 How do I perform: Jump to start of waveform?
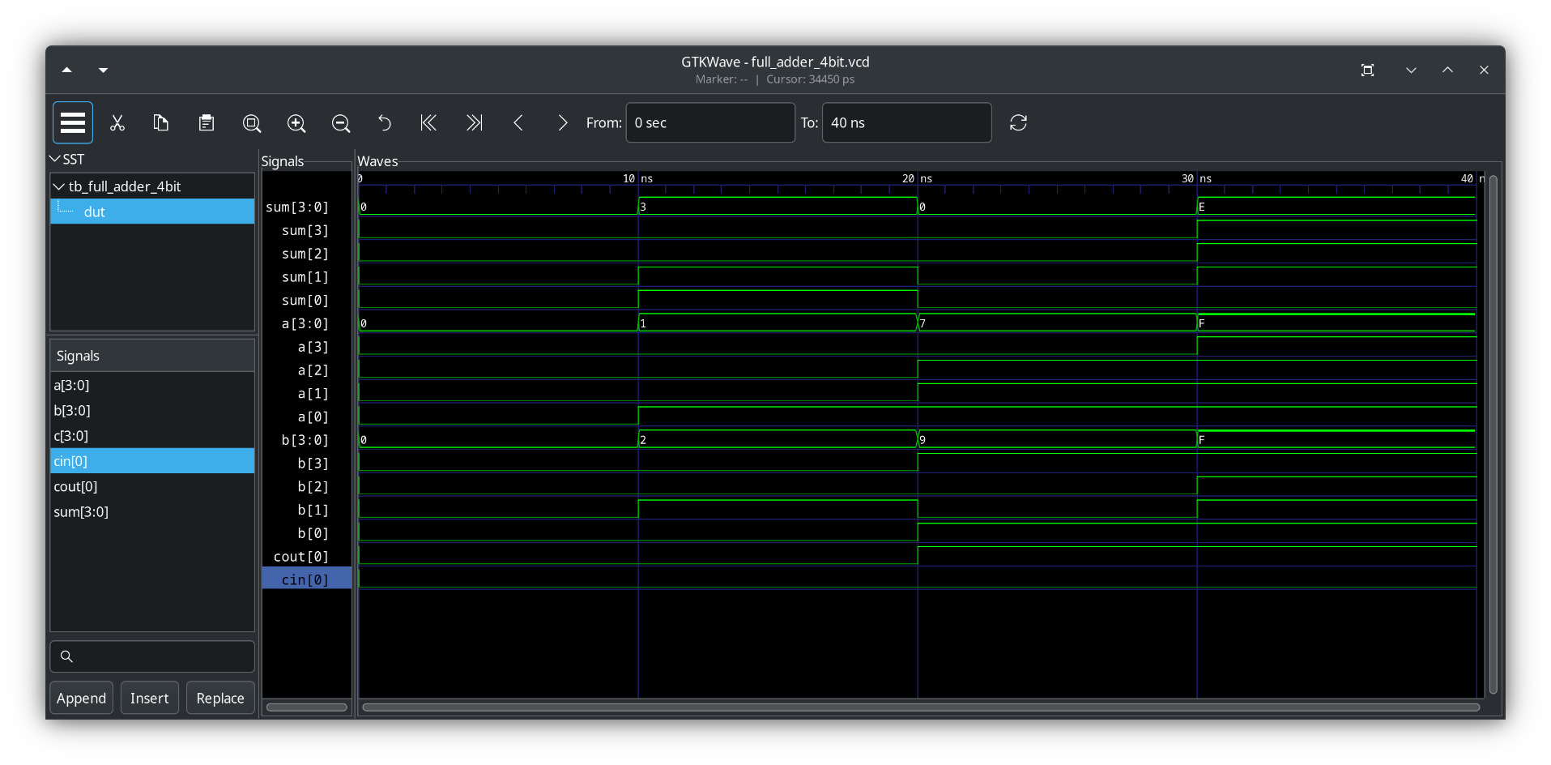[428, 122]
